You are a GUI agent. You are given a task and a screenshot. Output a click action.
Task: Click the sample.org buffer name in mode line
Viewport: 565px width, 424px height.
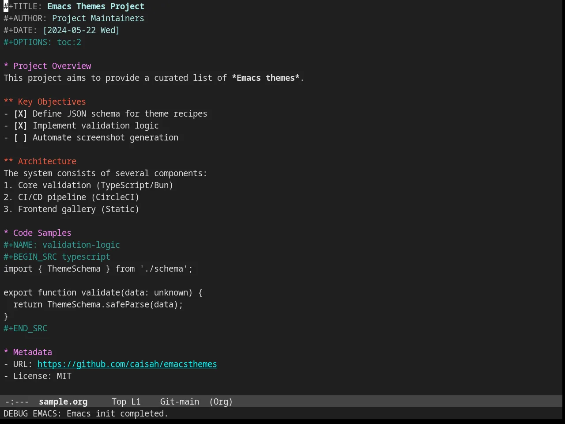(63, 401)
